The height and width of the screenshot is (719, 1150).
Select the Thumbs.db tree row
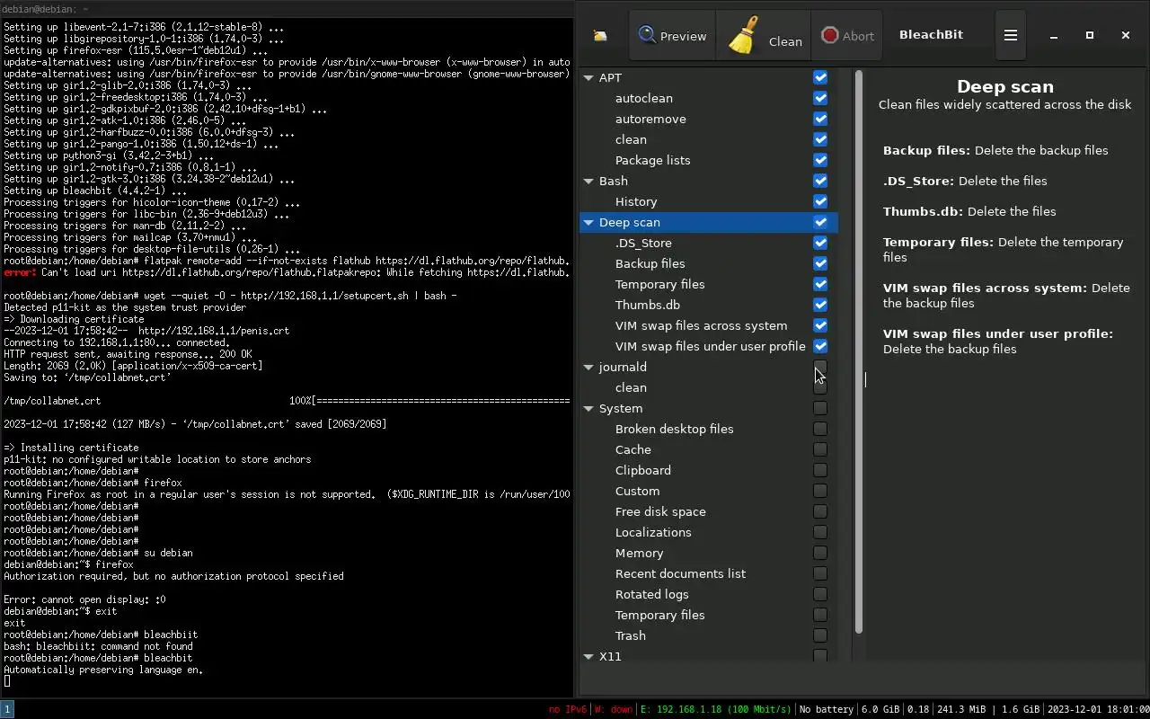[709, 305]
